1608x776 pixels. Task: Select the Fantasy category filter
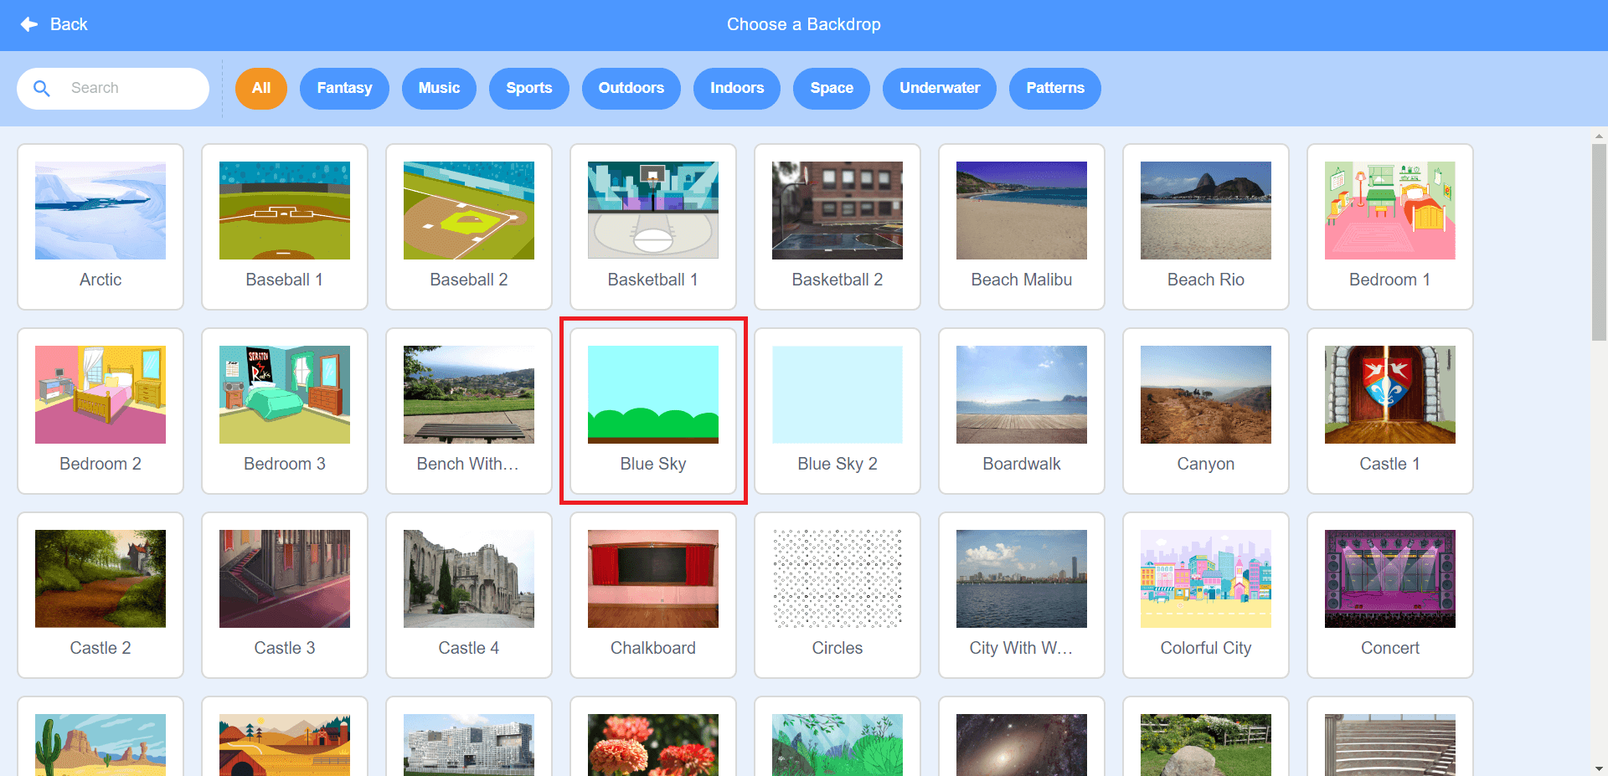344,88
